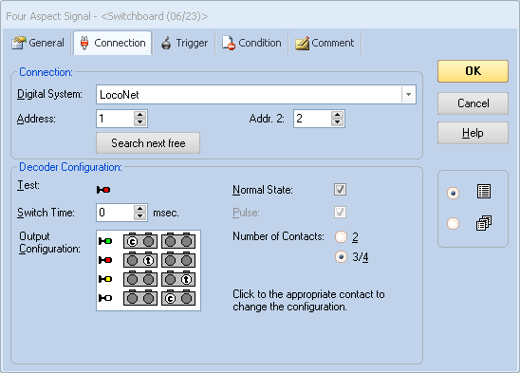This screenshot has height=373, width=520.
Task: Click Search next free button
Action: tap(148, 143)
